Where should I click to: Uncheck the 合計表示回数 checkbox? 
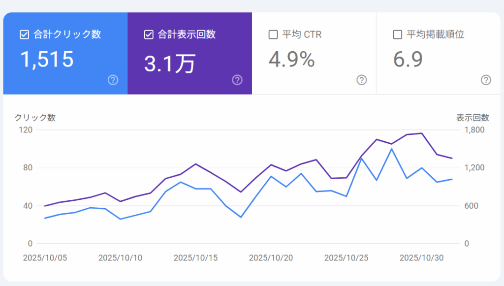coord(149,35)
